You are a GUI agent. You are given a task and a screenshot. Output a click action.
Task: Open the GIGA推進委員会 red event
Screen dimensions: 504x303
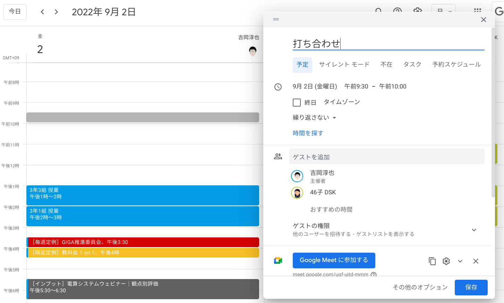coord(143,242)
